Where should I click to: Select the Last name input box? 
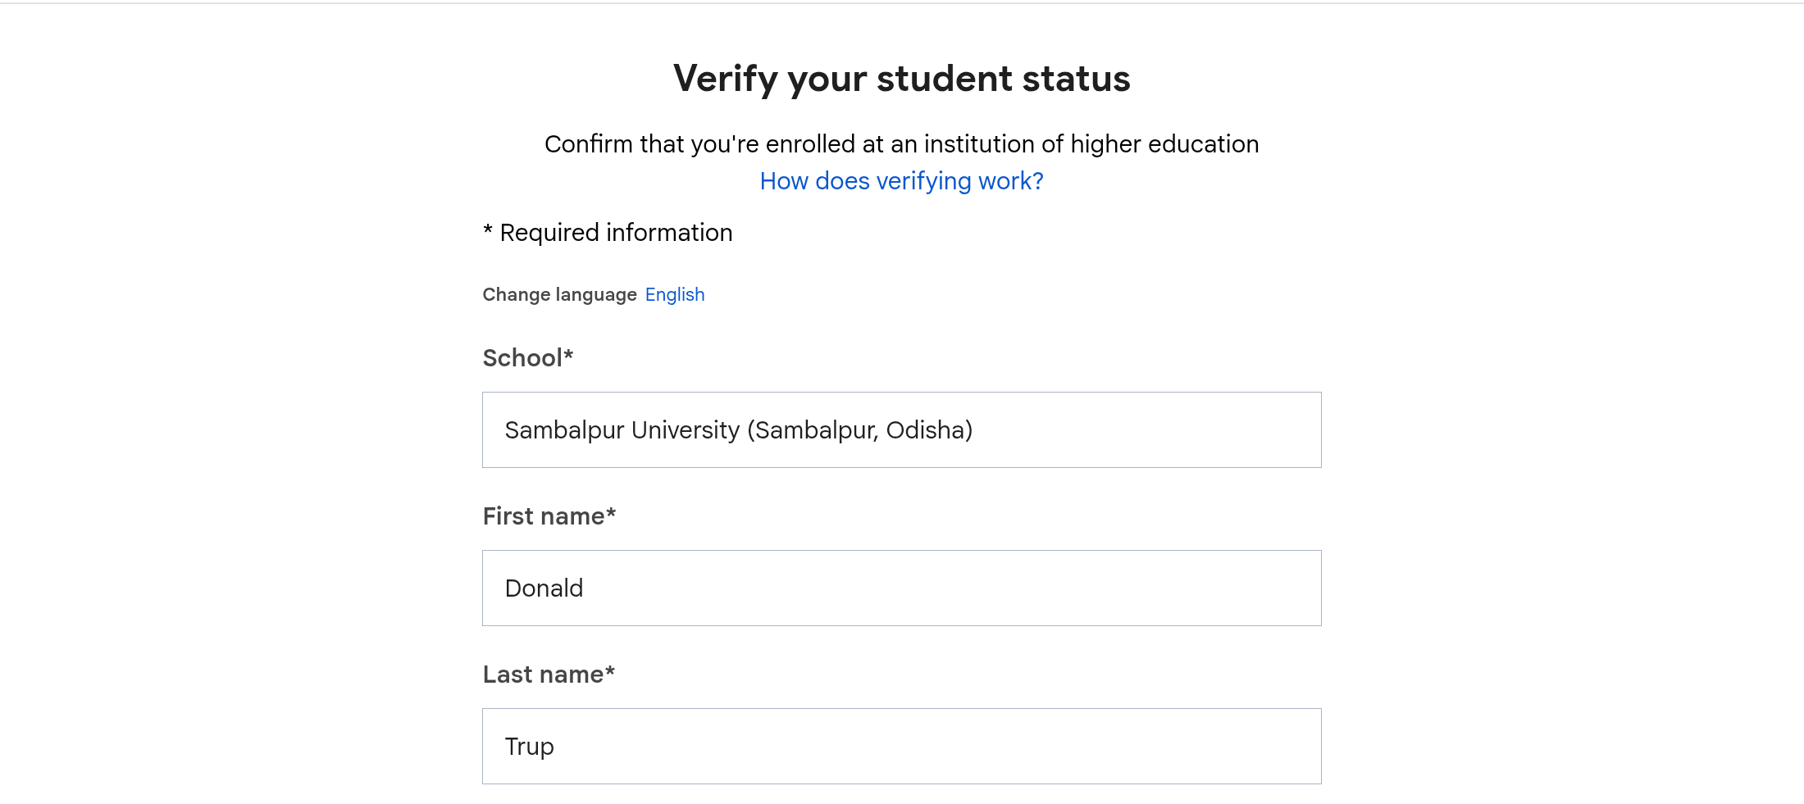[x=900, y=747]
